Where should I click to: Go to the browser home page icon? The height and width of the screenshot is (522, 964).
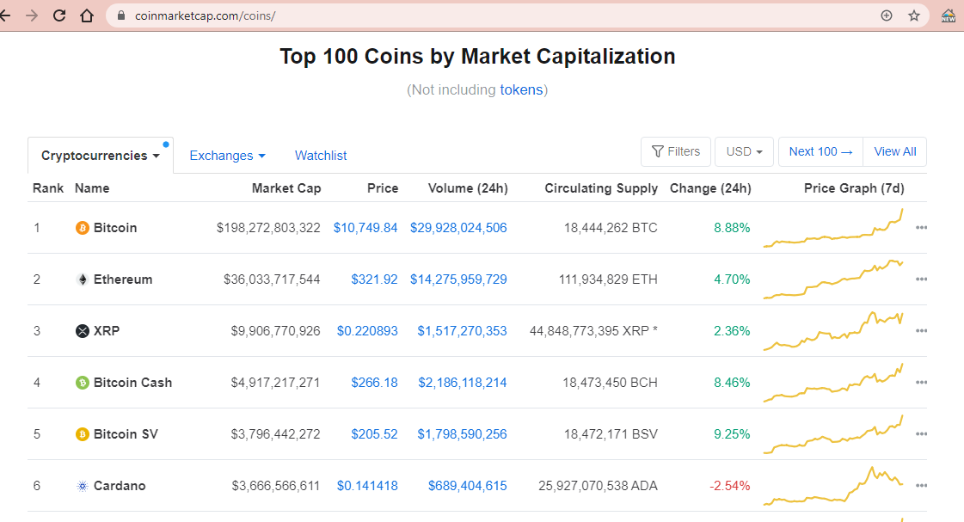pyautogui.click(x=86, y=15)
